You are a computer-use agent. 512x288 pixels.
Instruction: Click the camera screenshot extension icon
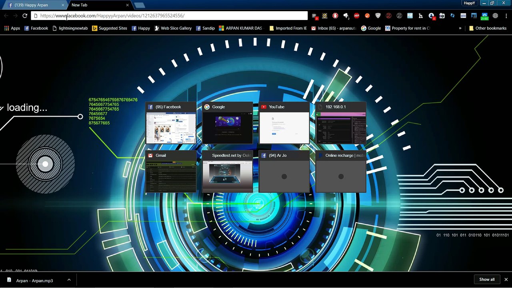pyautogui.click(x=442, y=16)
